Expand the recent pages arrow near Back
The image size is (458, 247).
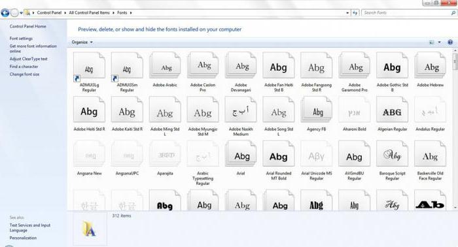click(21, 13)
